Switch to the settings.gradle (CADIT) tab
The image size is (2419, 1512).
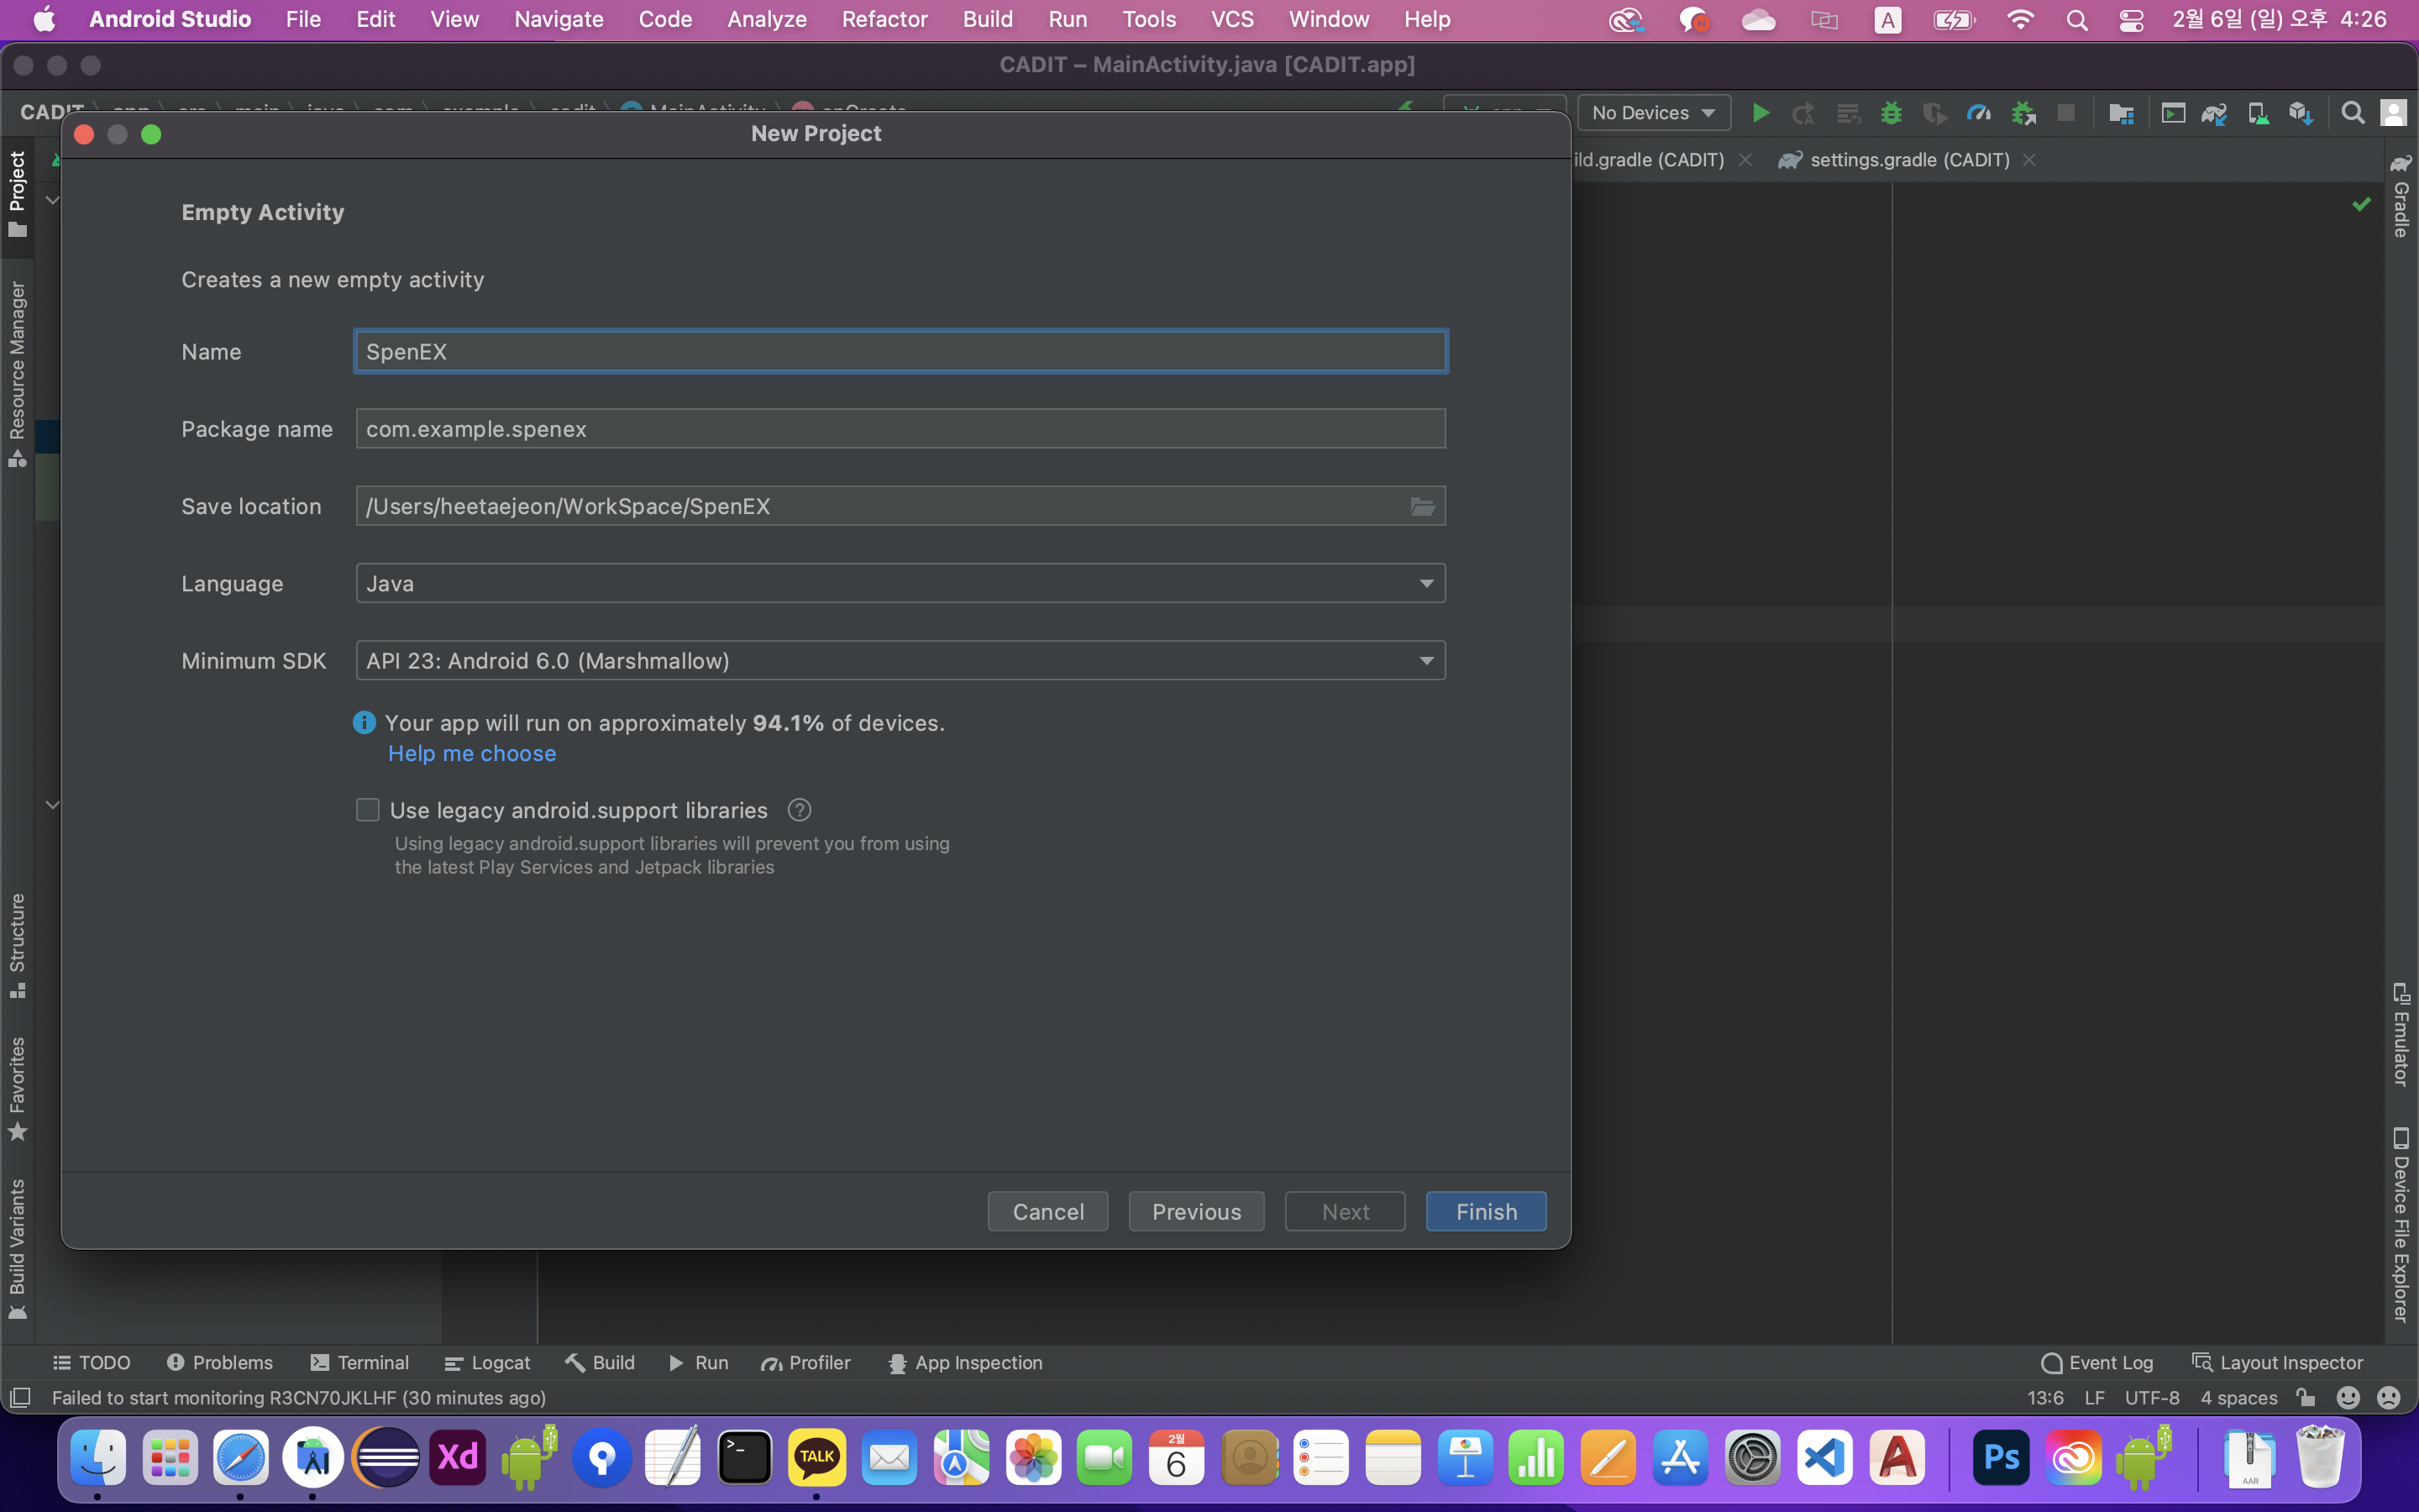[x=1907, y=160]
